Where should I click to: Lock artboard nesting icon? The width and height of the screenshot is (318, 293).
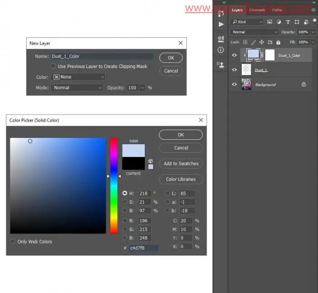[x=270, y=42]
